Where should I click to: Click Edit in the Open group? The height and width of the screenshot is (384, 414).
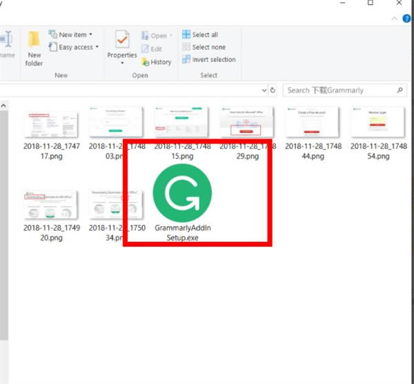pos(152,49)
